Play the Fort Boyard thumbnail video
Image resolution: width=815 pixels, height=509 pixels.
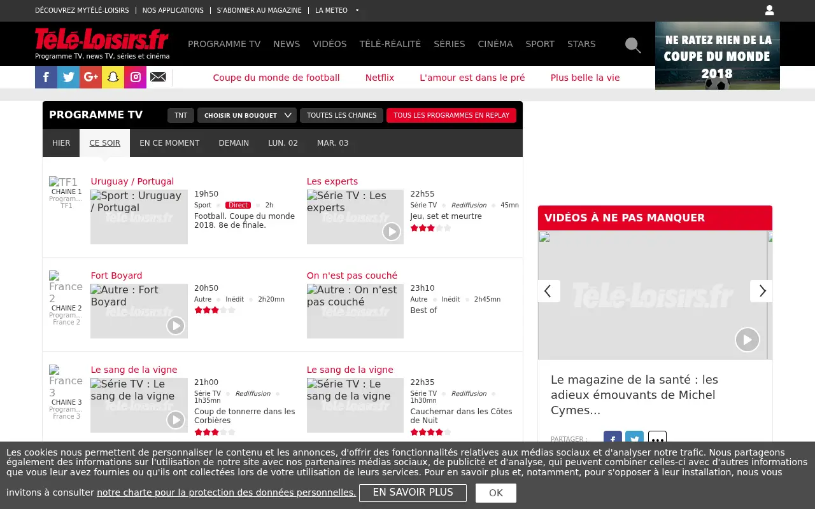176,326
